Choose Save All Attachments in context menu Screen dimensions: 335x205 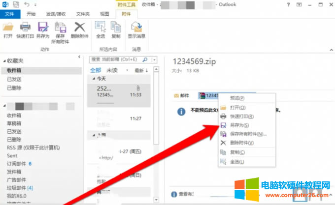[247, 134]
